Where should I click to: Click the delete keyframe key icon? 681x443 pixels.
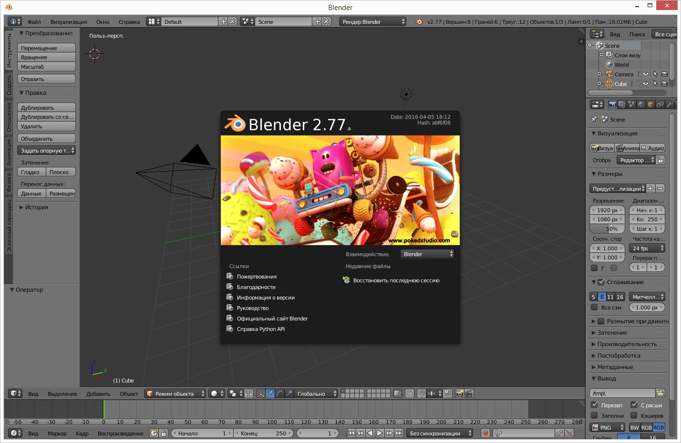569,433
